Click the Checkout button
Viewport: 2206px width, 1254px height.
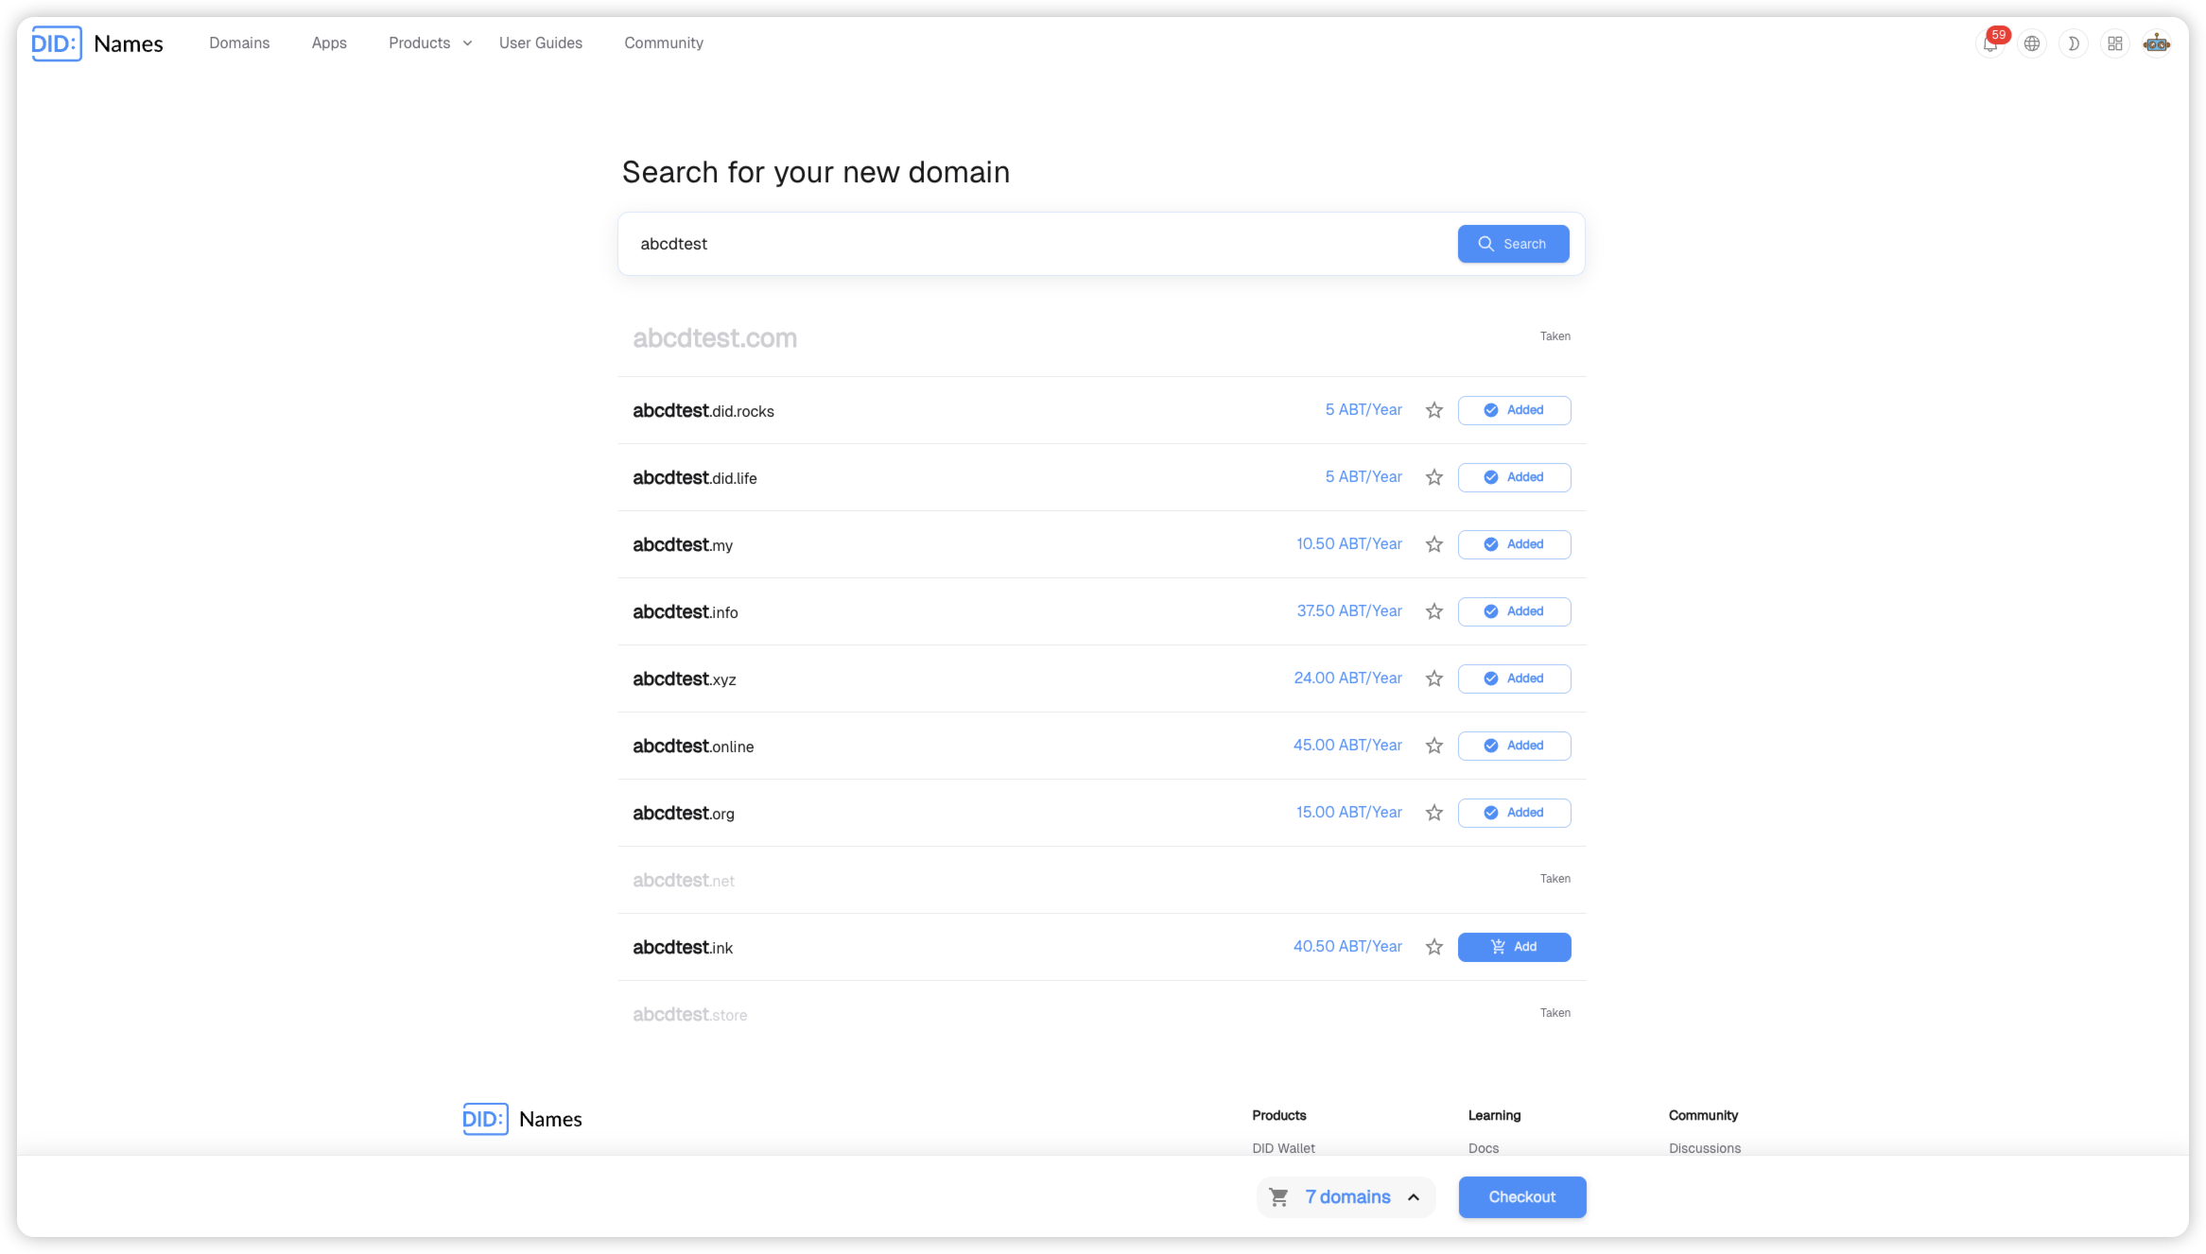(x=1521, y=1197)
